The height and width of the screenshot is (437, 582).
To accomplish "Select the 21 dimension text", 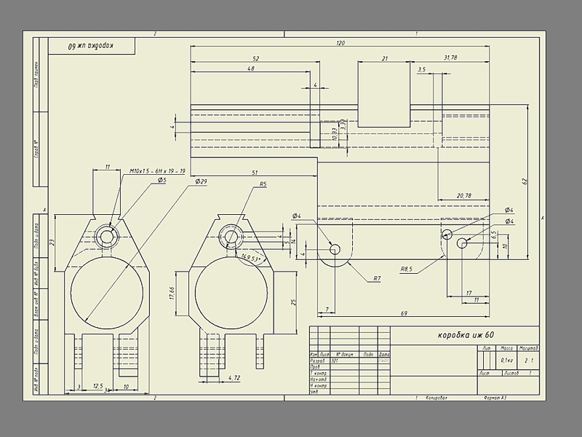I will (385, 58).
